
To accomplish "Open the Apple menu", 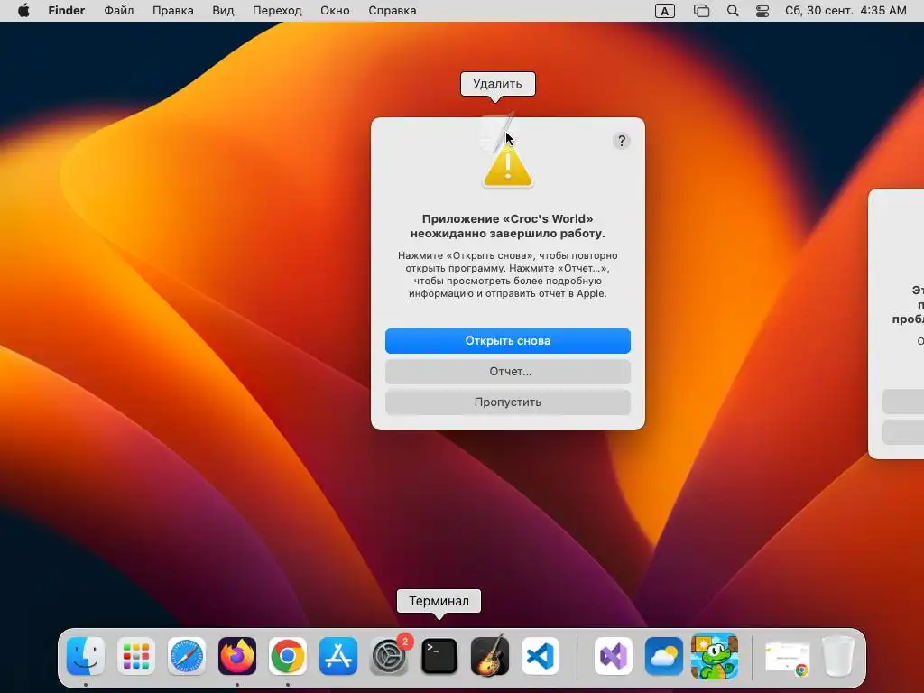I will (23, 11).
